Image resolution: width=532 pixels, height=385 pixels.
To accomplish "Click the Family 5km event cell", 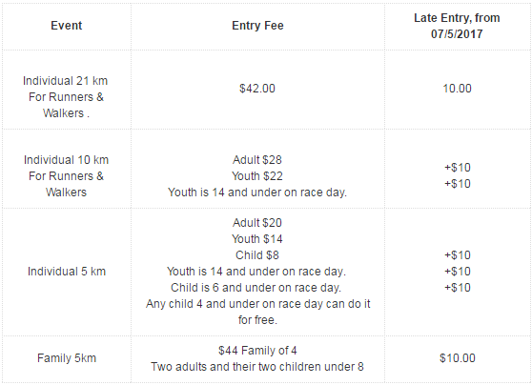I will 67,358.
